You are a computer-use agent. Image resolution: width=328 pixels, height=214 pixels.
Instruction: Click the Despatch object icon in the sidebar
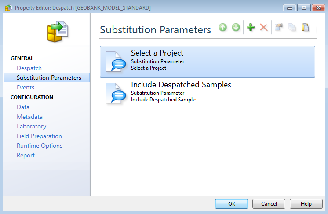tap(58, 32)
